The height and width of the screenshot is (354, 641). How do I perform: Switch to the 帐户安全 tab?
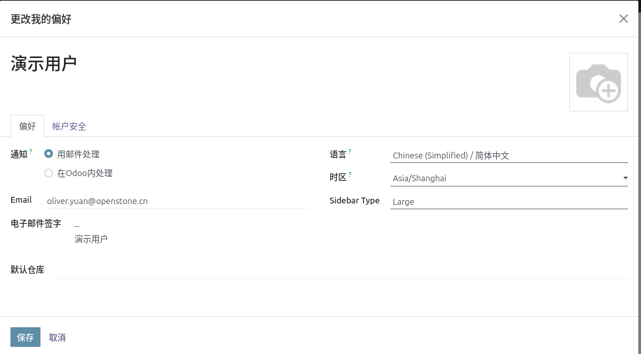click(x=69, y=126)
